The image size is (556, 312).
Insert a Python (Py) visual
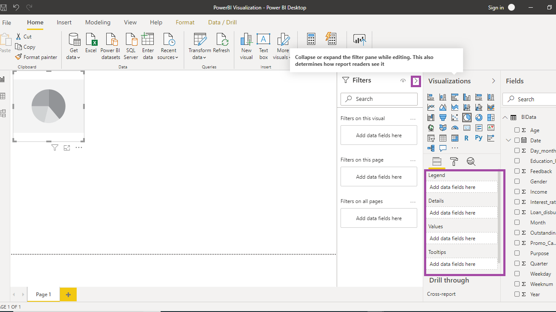(479, 138)
